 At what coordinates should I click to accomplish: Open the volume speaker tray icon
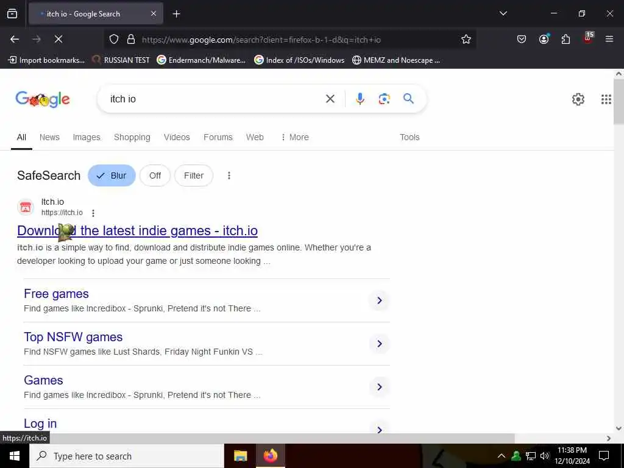point(545,456)
